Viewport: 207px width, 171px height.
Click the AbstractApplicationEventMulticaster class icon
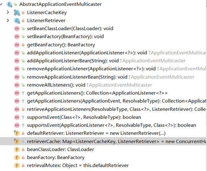[10, 5]
